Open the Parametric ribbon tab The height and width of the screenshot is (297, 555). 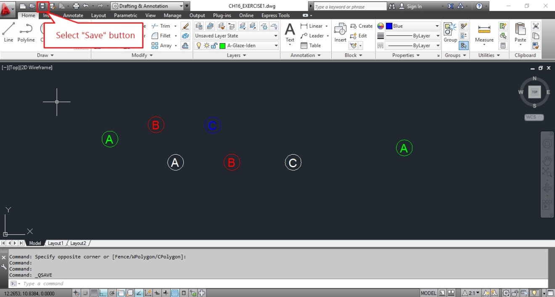(x=125, y=15)
